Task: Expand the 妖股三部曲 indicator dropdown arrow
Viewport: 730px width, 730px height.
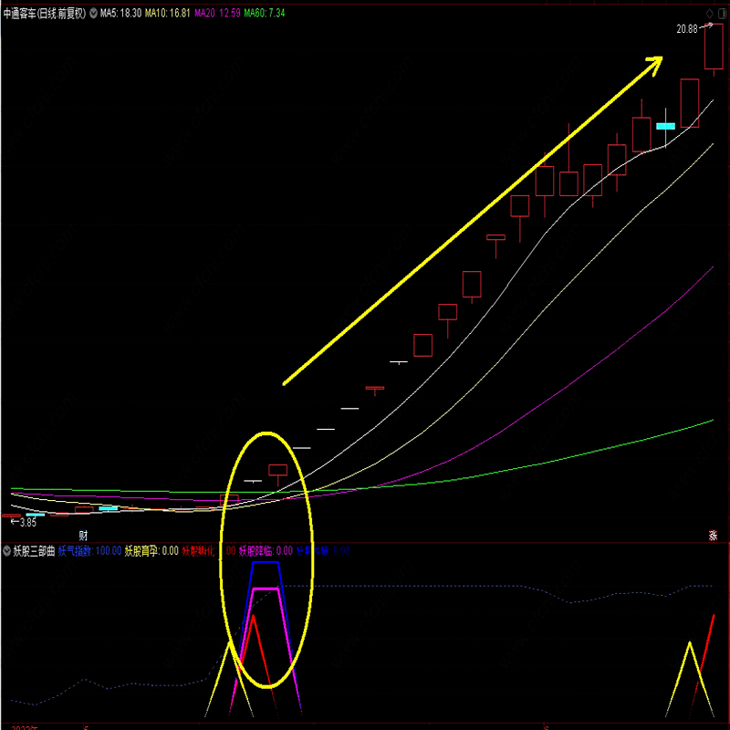Action: click(x=6, y=551)
